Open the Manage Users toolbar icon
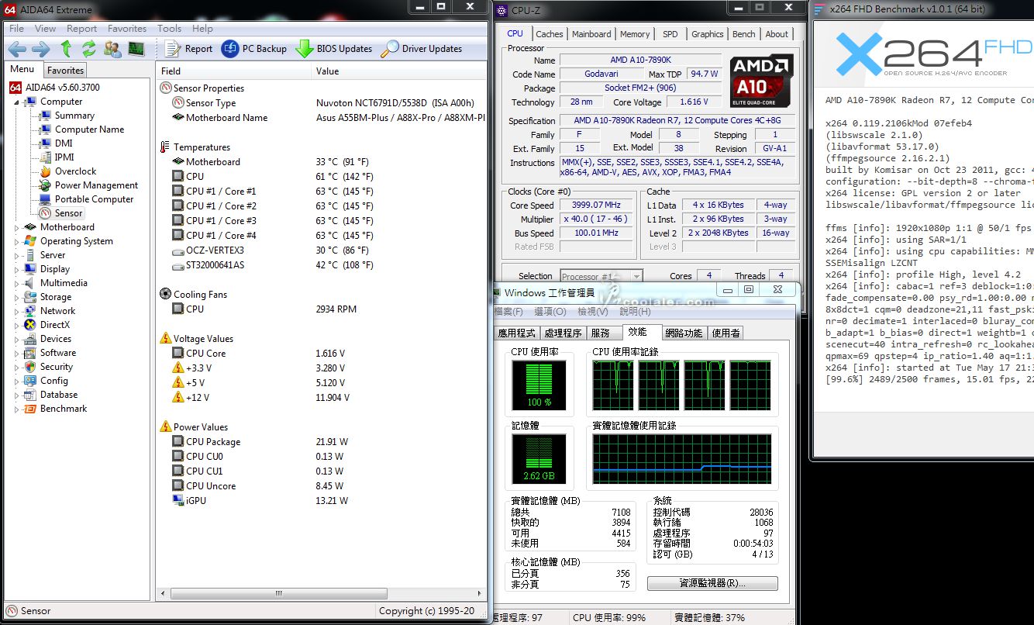The height and width of the screenshot is (625, 1034). tap(112, 49)
